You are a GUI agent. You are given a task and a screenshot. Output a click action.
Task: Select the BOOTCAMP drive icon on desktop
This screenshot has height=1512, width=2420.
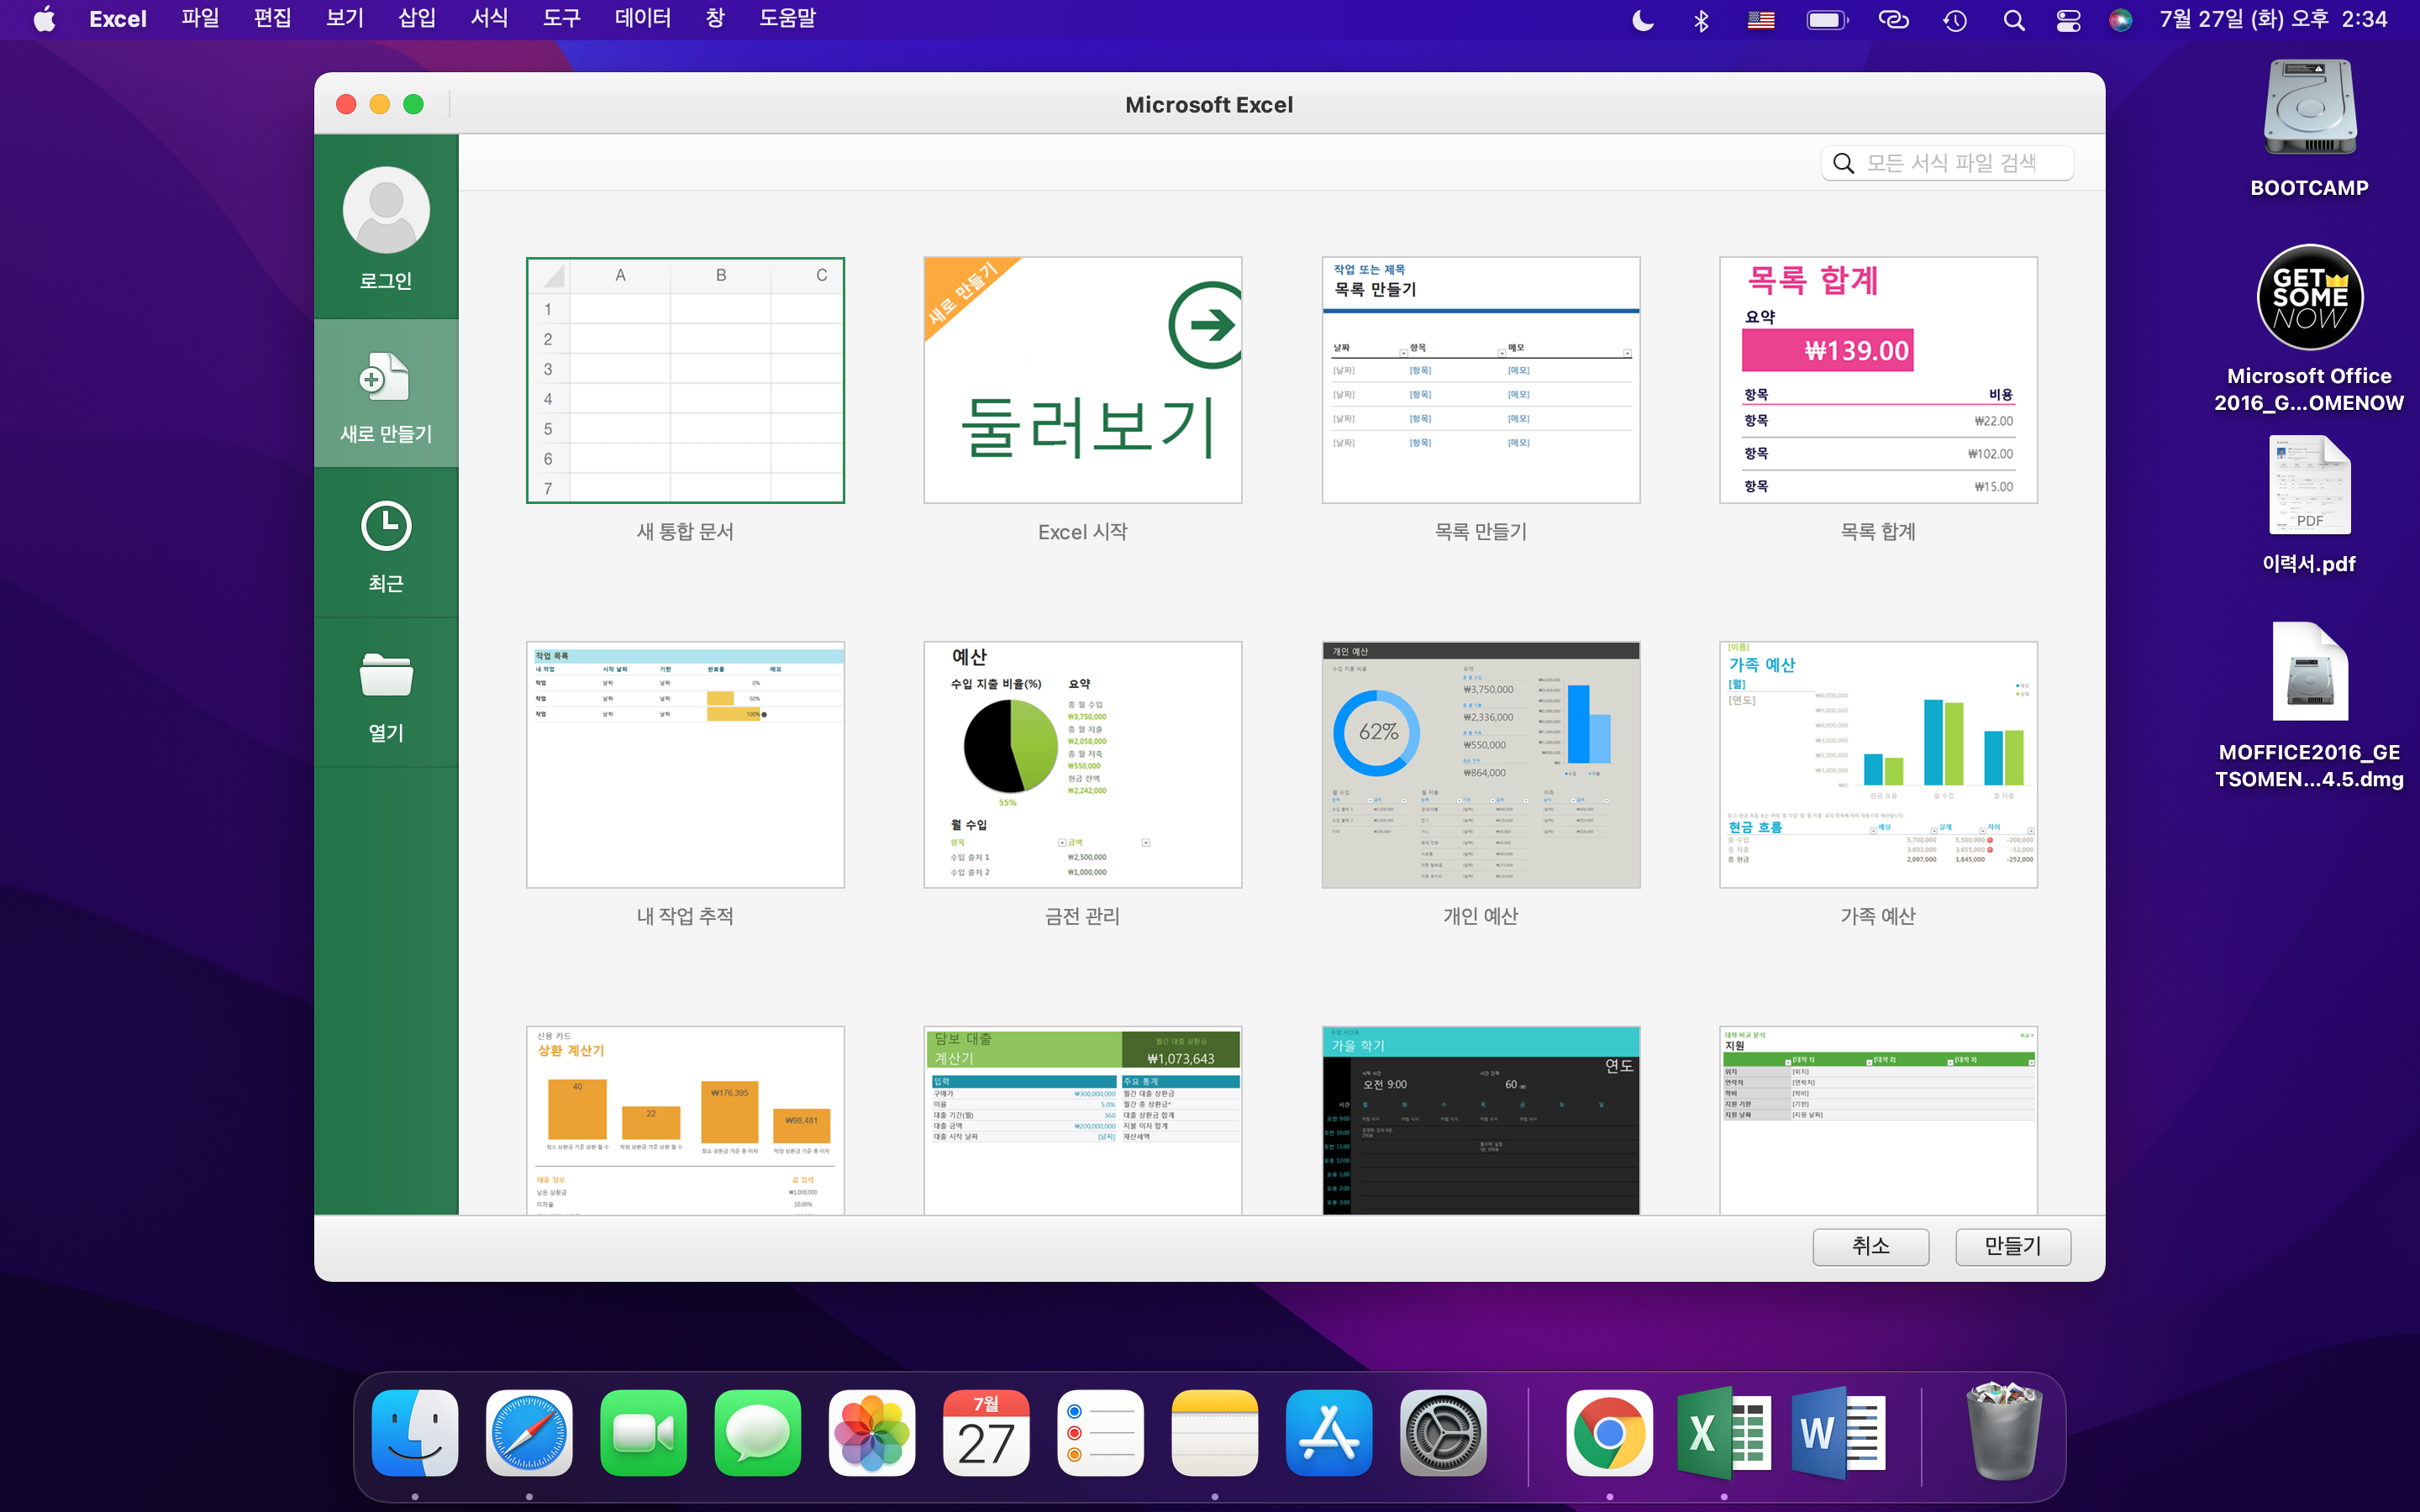coord(2310,108)
